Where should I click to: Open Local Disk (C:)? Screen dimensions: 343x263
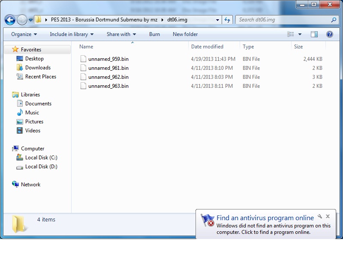pyautogui.click(x=41, y=157)
